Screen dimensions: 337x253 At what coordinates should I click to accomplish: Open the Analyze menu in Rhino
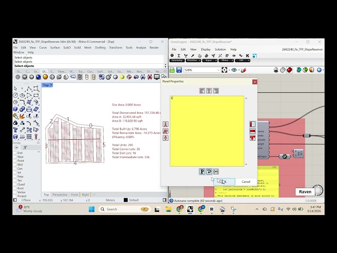click(141, 47)
